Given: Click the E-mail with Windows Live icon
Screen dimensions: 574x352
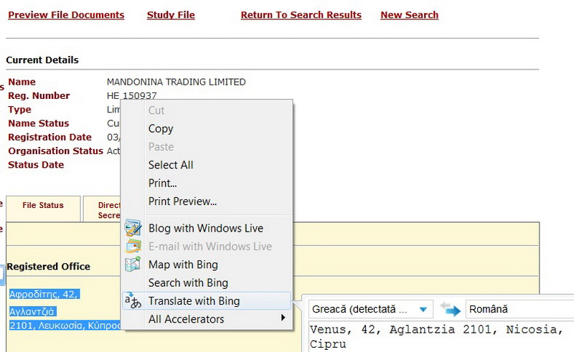Looking at the screenshot, I should (x=133, y=247).
